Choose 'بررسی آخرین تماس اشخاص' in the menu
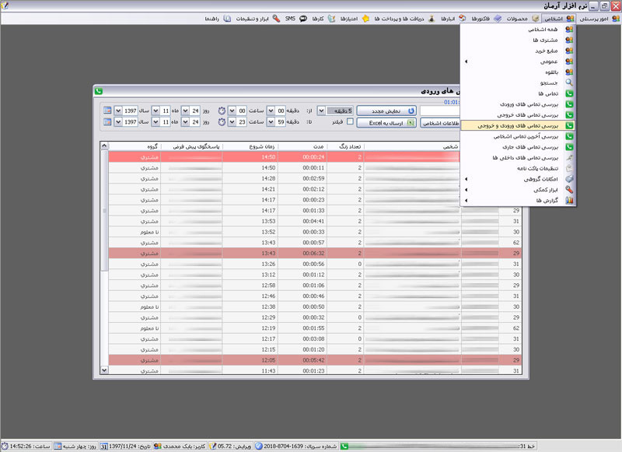 (x=518, y=136)
